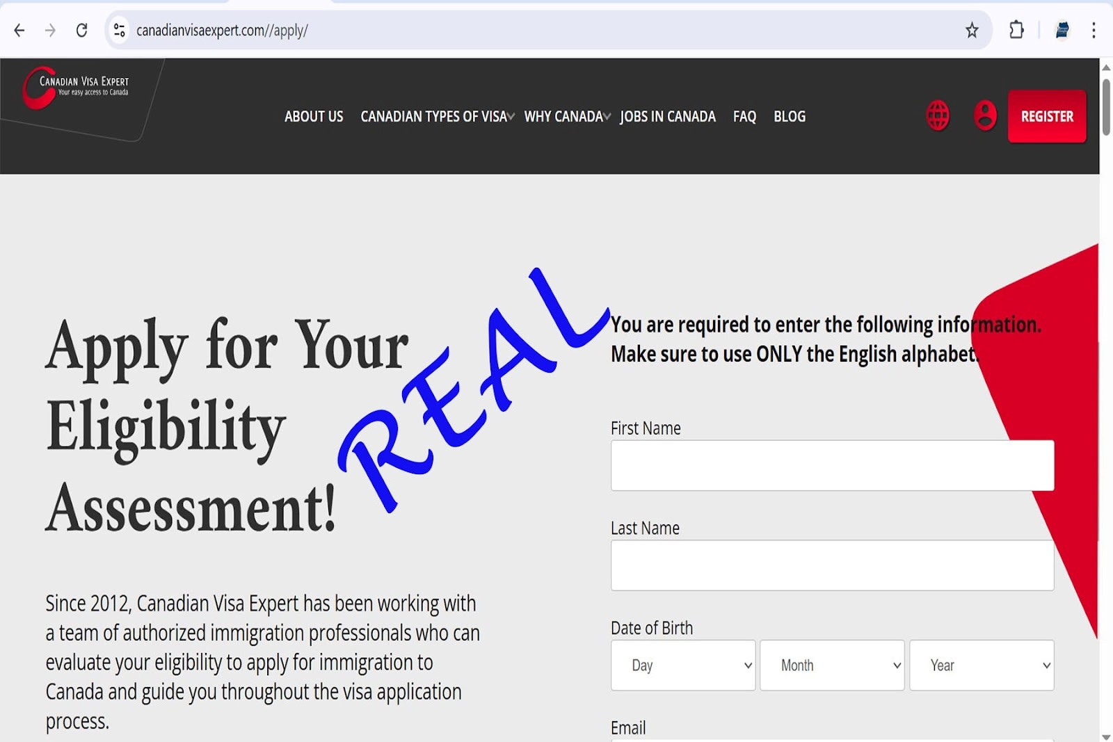Bookmark this page with star icon
This screenshot has width=1113, height=742.
[x=972, y=30]
